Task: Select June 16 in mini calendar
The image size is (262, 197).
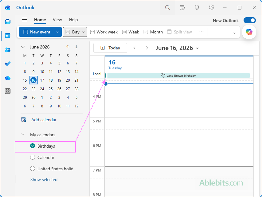Action: [33, 80]
